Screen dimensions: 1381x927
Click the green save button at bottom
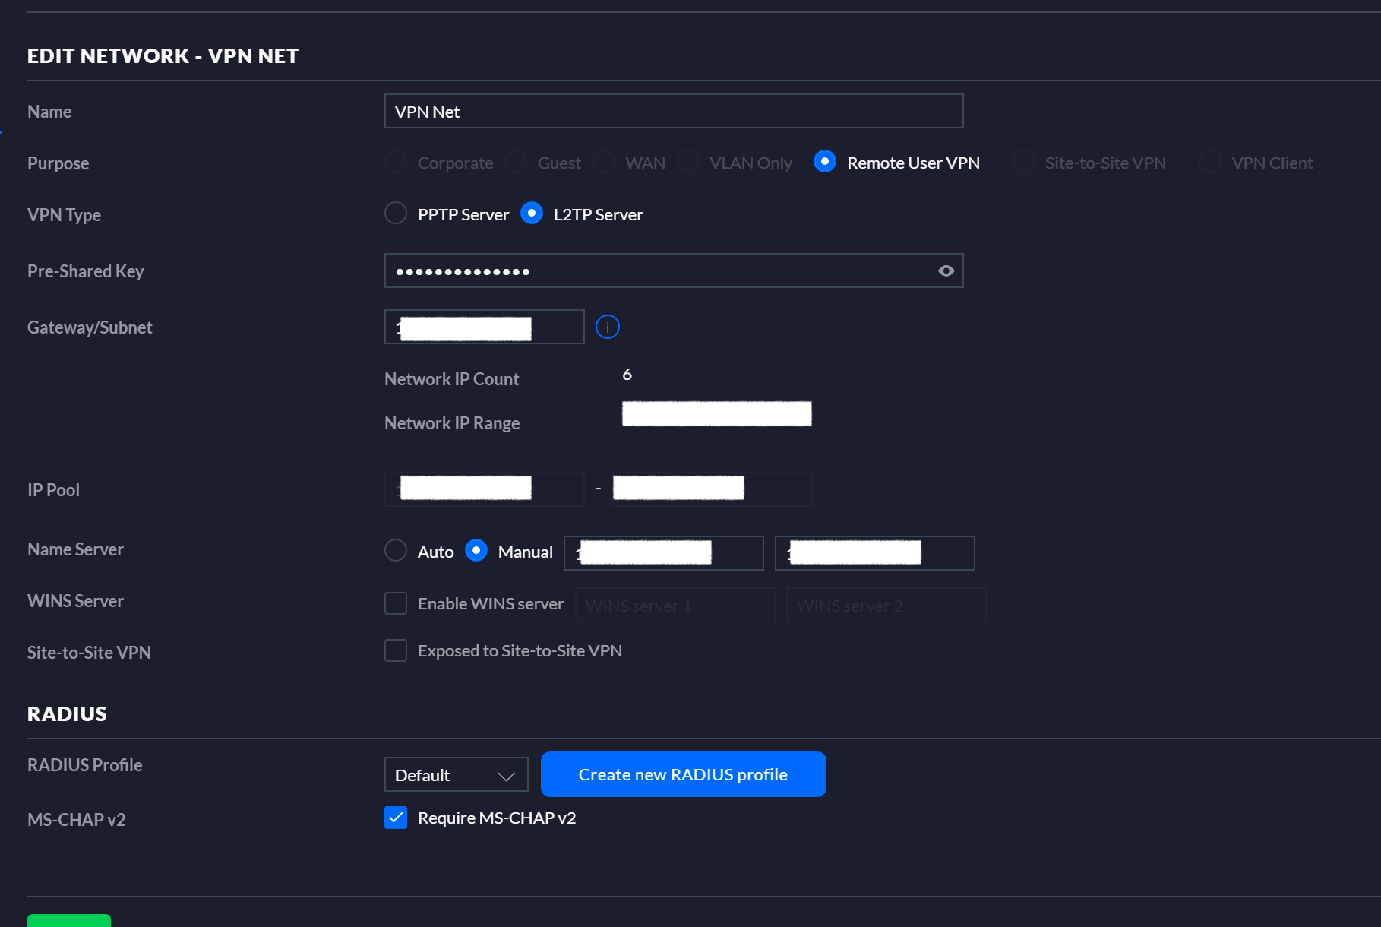[69, 920]
